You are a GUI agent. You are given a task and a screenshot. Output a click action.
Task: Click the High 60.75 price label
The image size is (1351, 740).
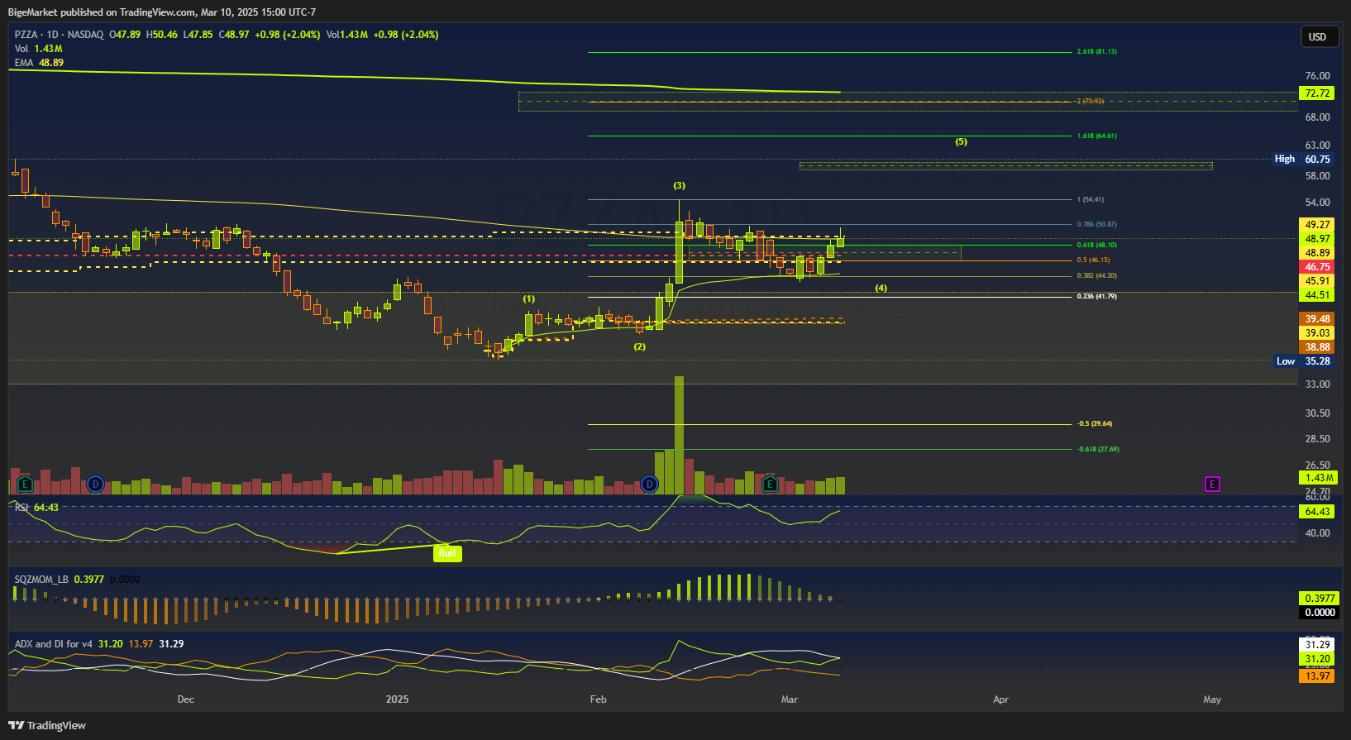(1304, 159)
